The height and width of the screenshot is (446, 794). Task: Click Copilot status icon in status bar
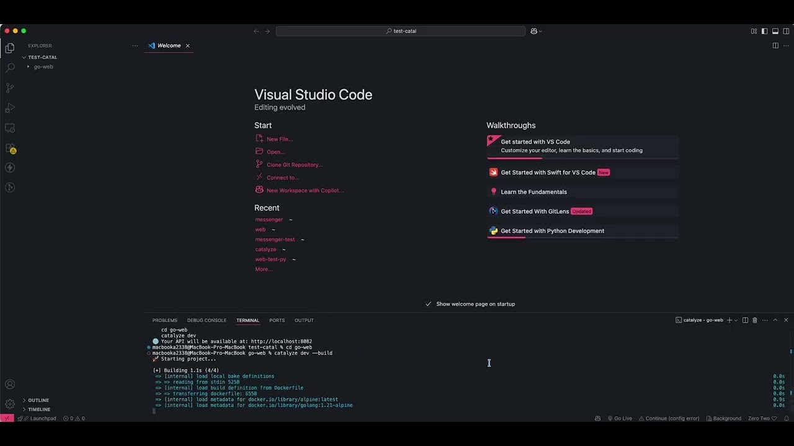(597, 418)
